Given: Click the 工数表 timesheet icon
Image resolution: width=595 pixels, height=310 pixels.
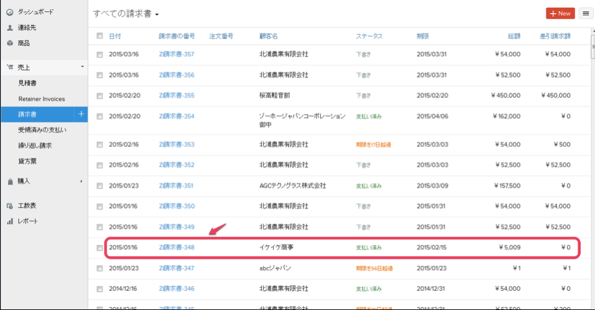Looking at the screenshot, I should (10, 206).
